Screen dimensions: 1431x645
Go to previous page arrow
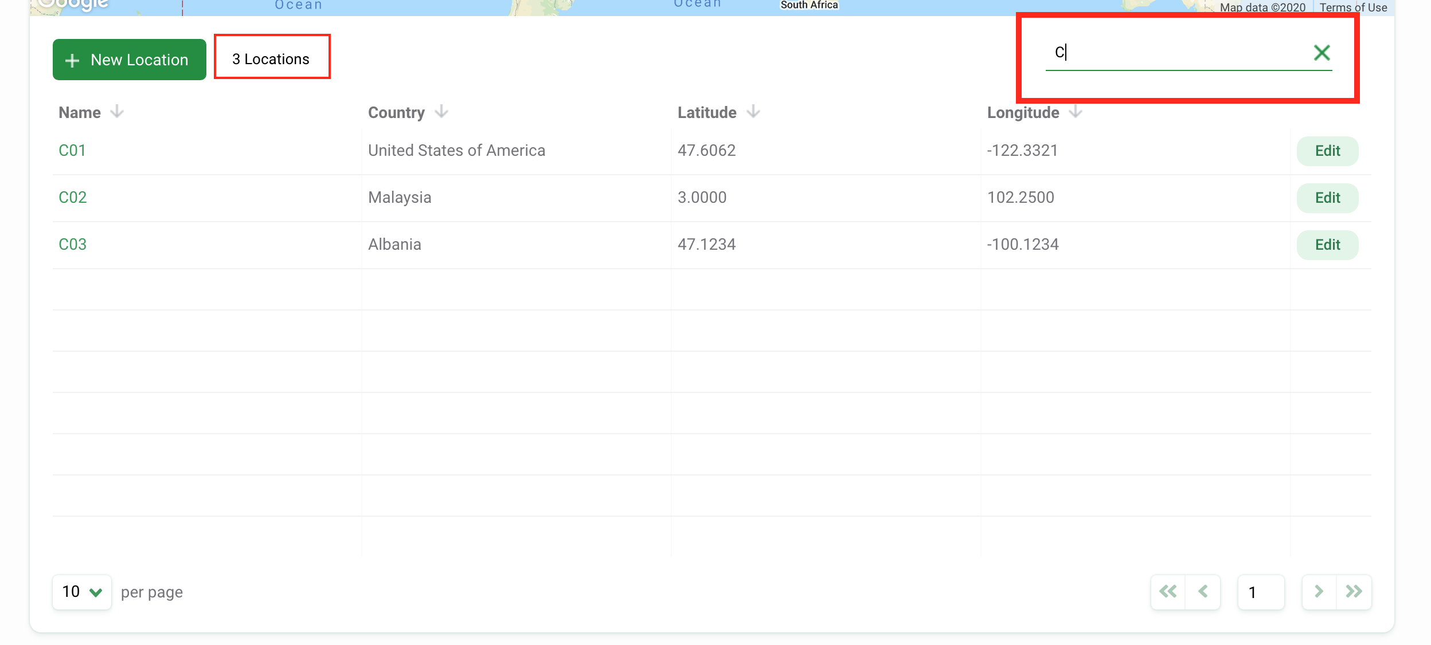pos(1203,592)
